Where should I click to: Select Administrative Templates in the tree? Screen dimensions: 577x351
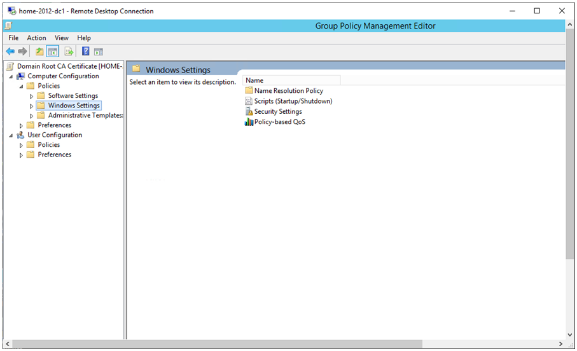[x=85, y=115]
